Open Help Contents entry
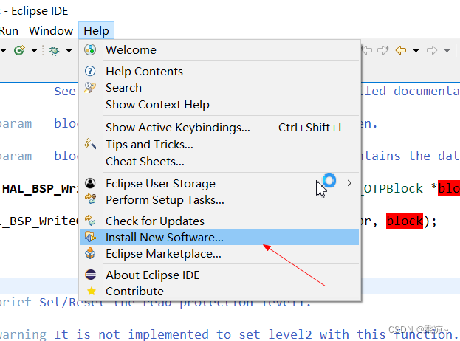 pos(219,72)
